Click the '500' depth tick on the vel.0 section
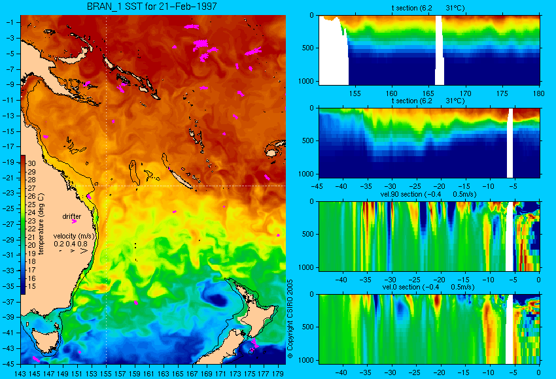 point(308,327)
